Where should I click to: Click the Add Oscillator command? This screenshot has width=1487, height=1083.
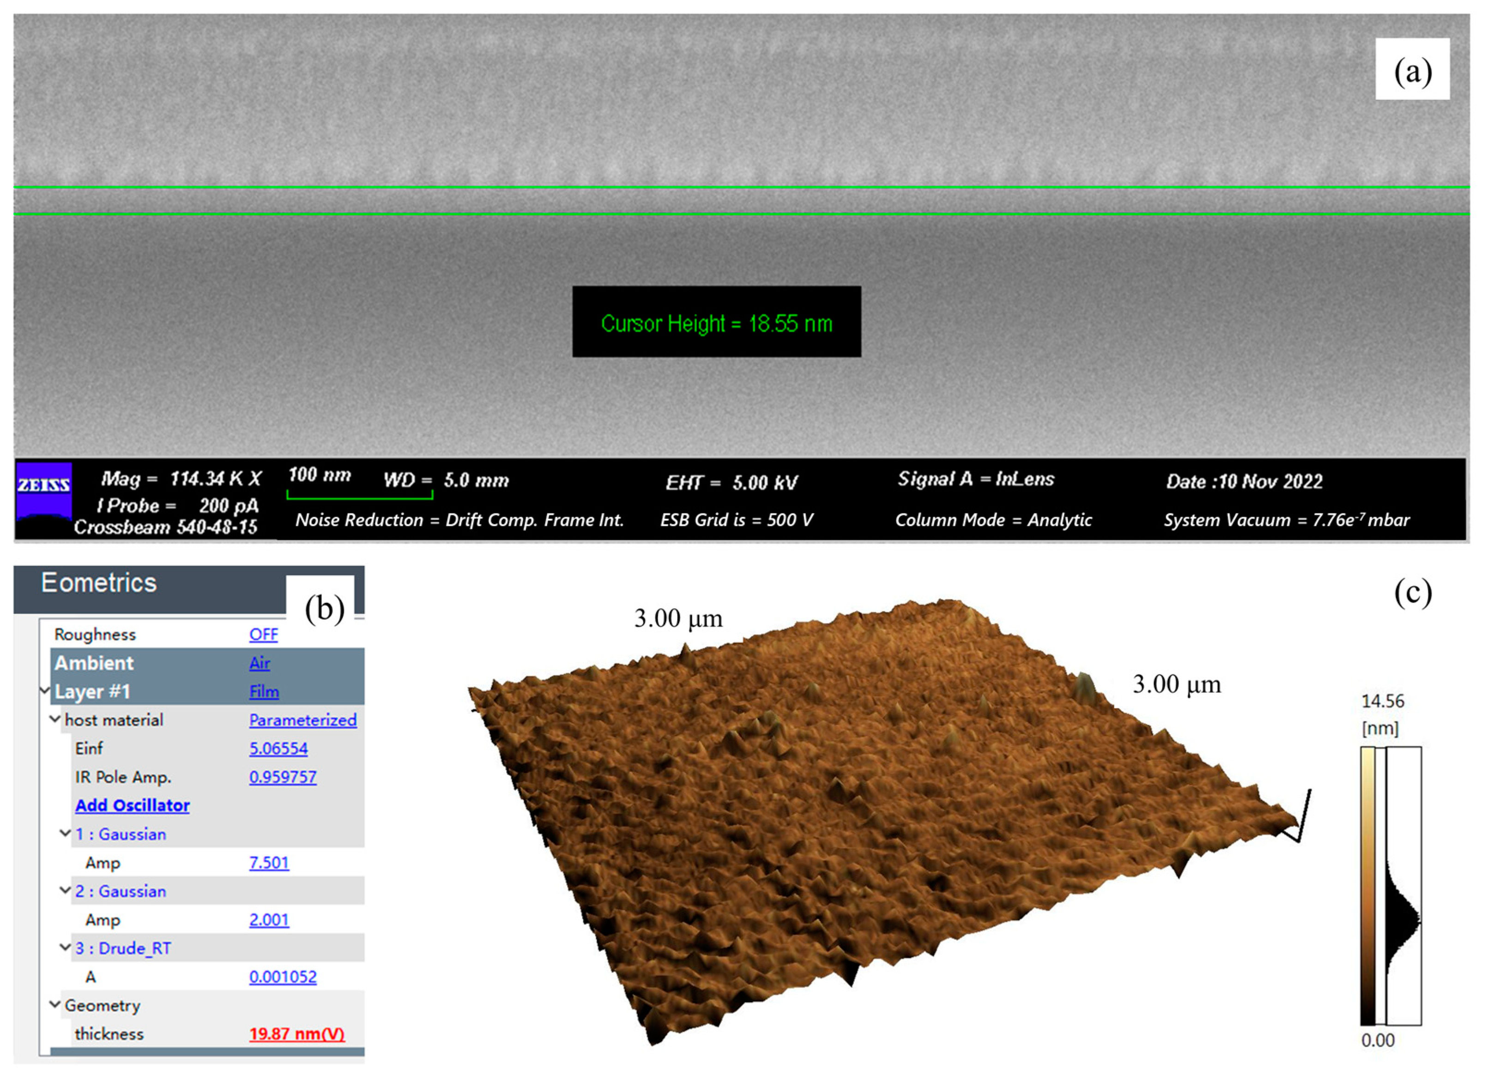(132, 805)
